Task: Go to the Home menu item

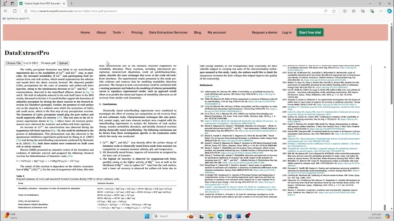Action: (x=85, y=33)
